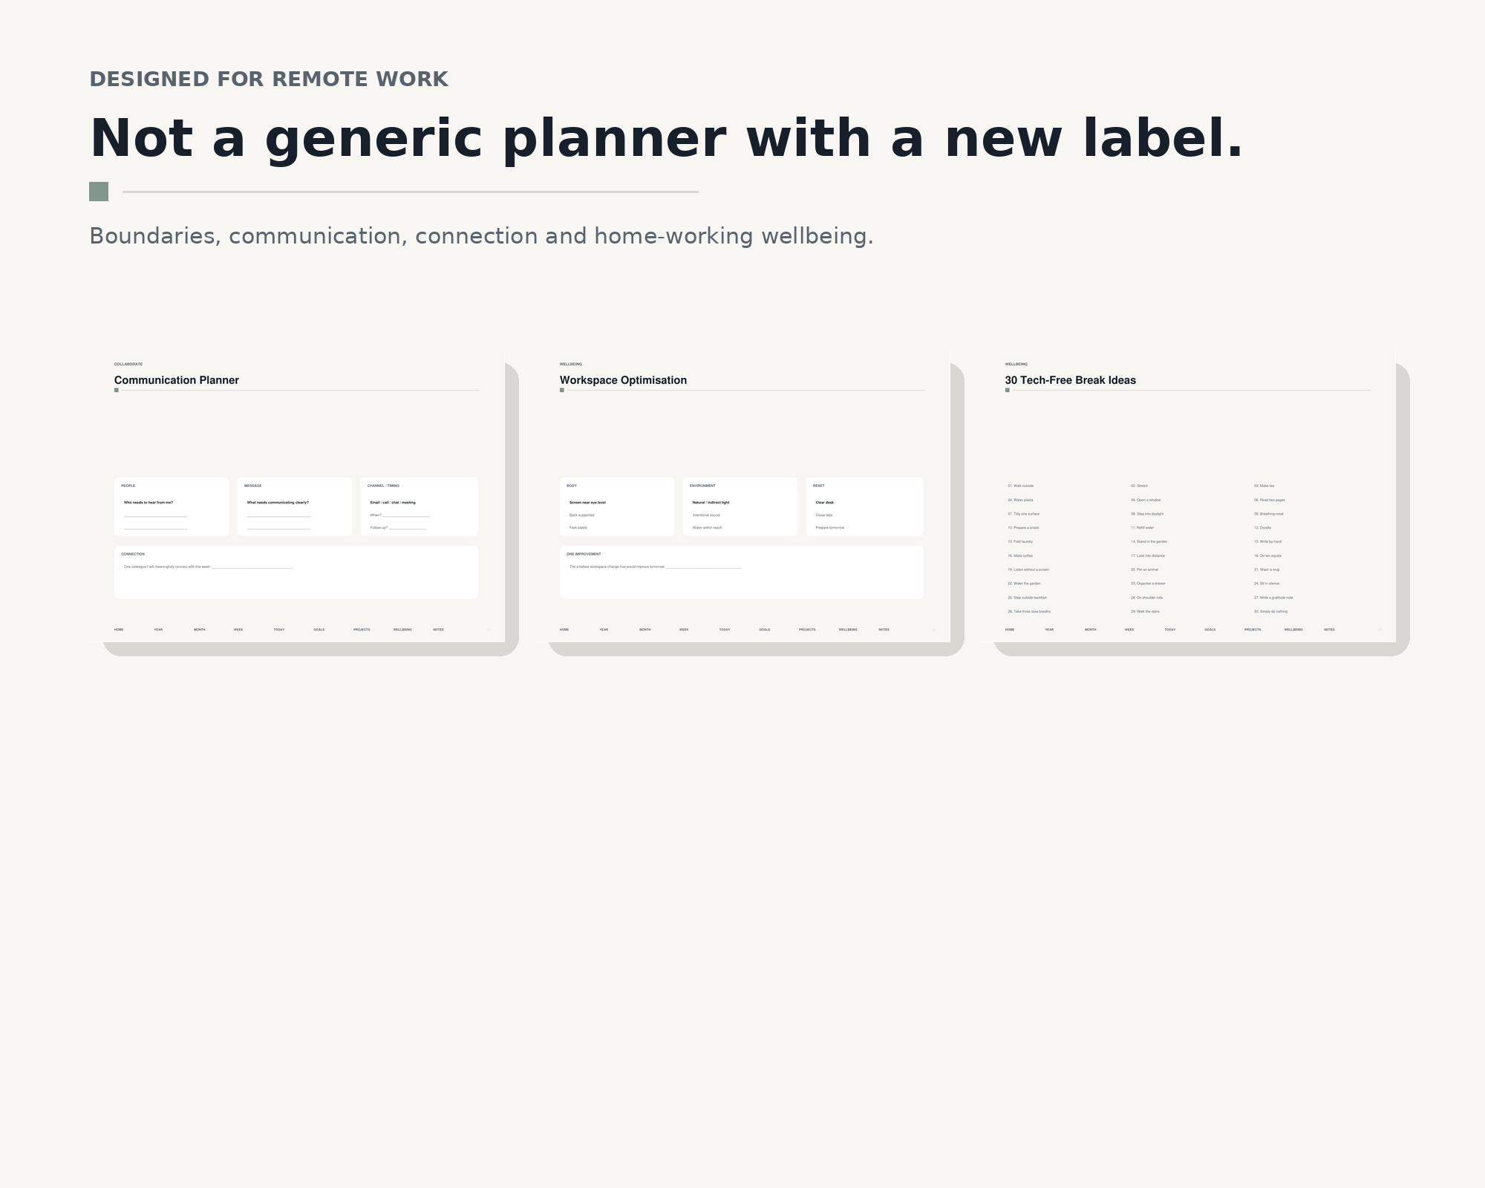Select the ENVIRONMENT card in Workspace Optimisation
This screenshot has width=1485, height=1188.
tap(740, 506)
